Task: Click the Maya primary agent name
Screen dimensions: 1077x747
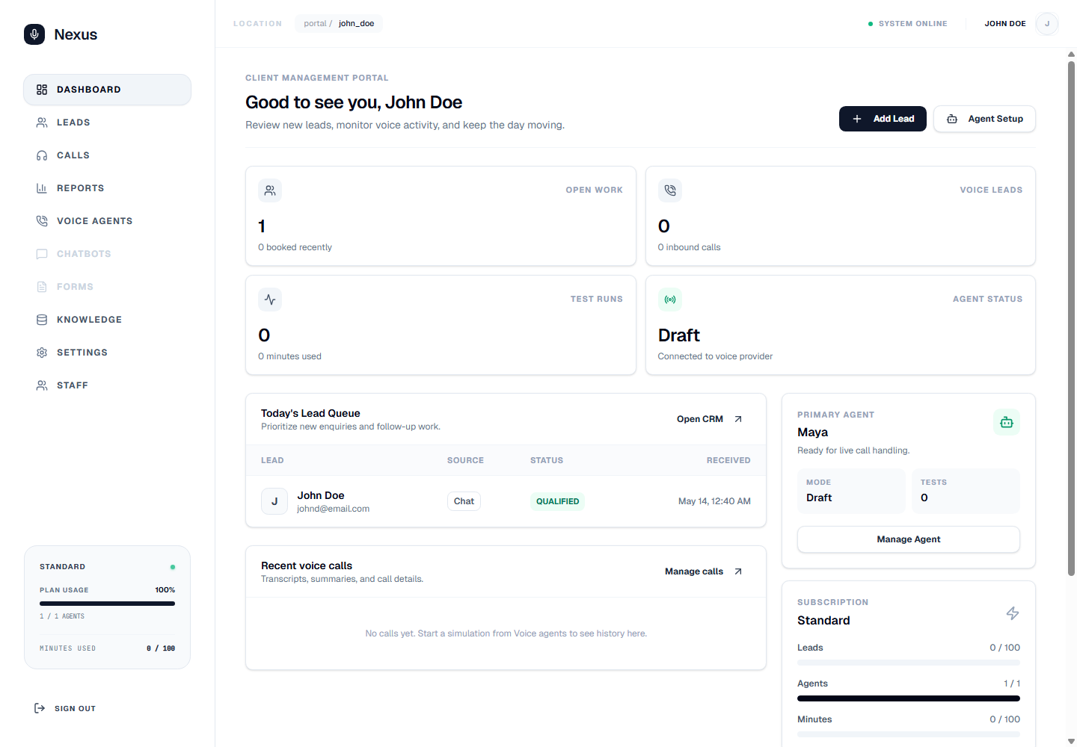Action: click(812, 433)
